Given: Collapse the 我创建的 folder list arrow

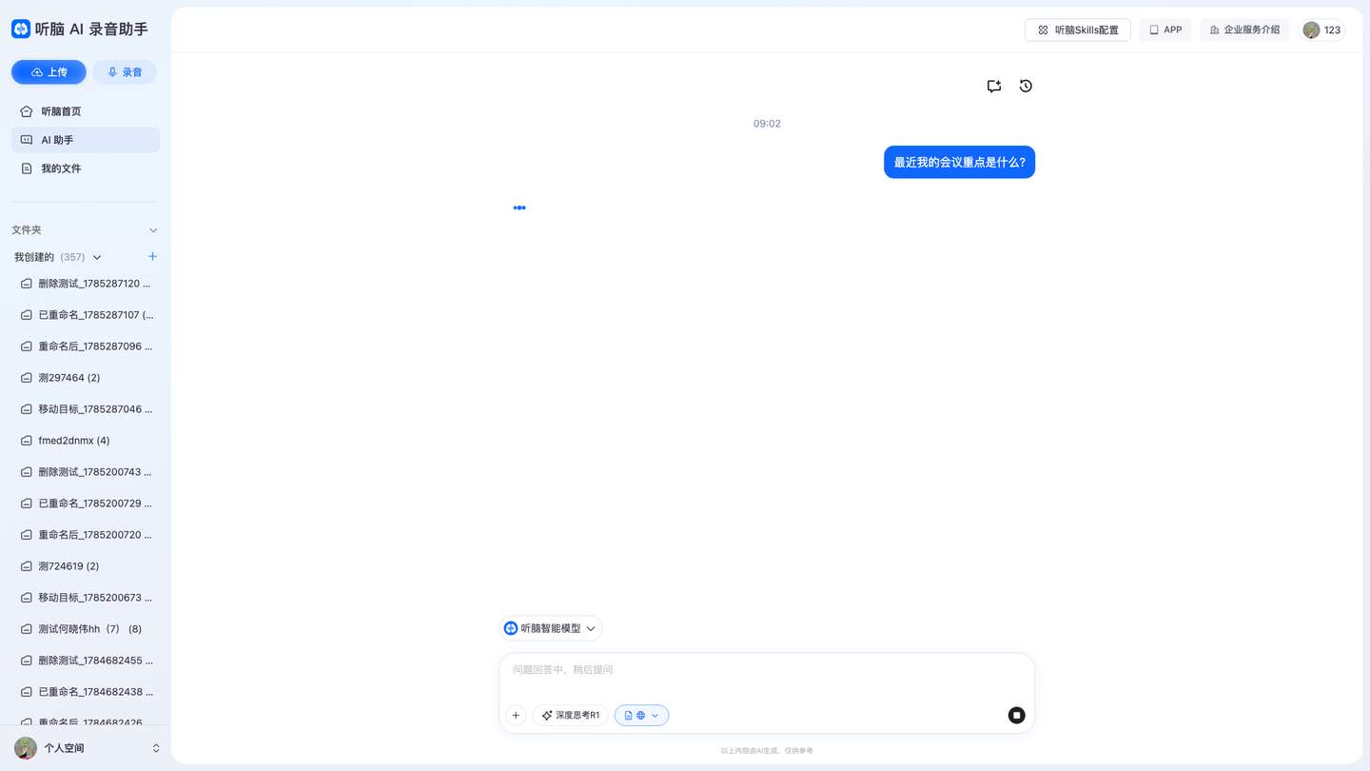Looking at the screenshot, I should click(x=97, y=257).
